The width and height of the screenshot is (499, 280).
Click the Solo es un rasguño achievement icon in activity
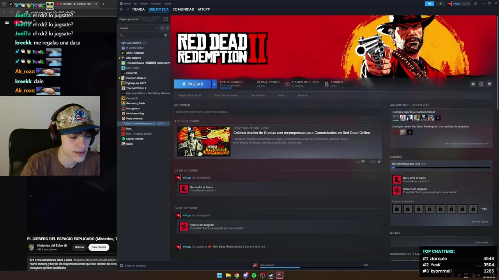[x=184, y=226]
